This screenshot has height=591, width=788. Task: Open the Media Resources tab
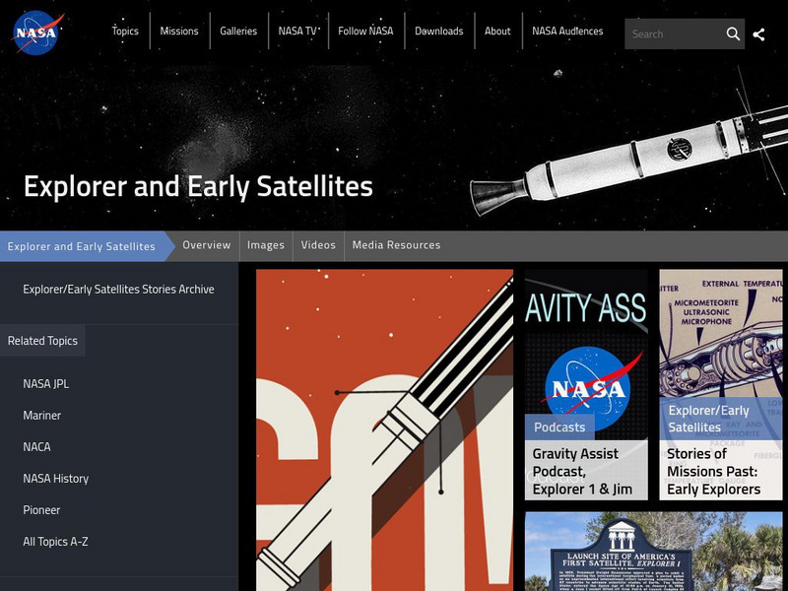[394, 244]
